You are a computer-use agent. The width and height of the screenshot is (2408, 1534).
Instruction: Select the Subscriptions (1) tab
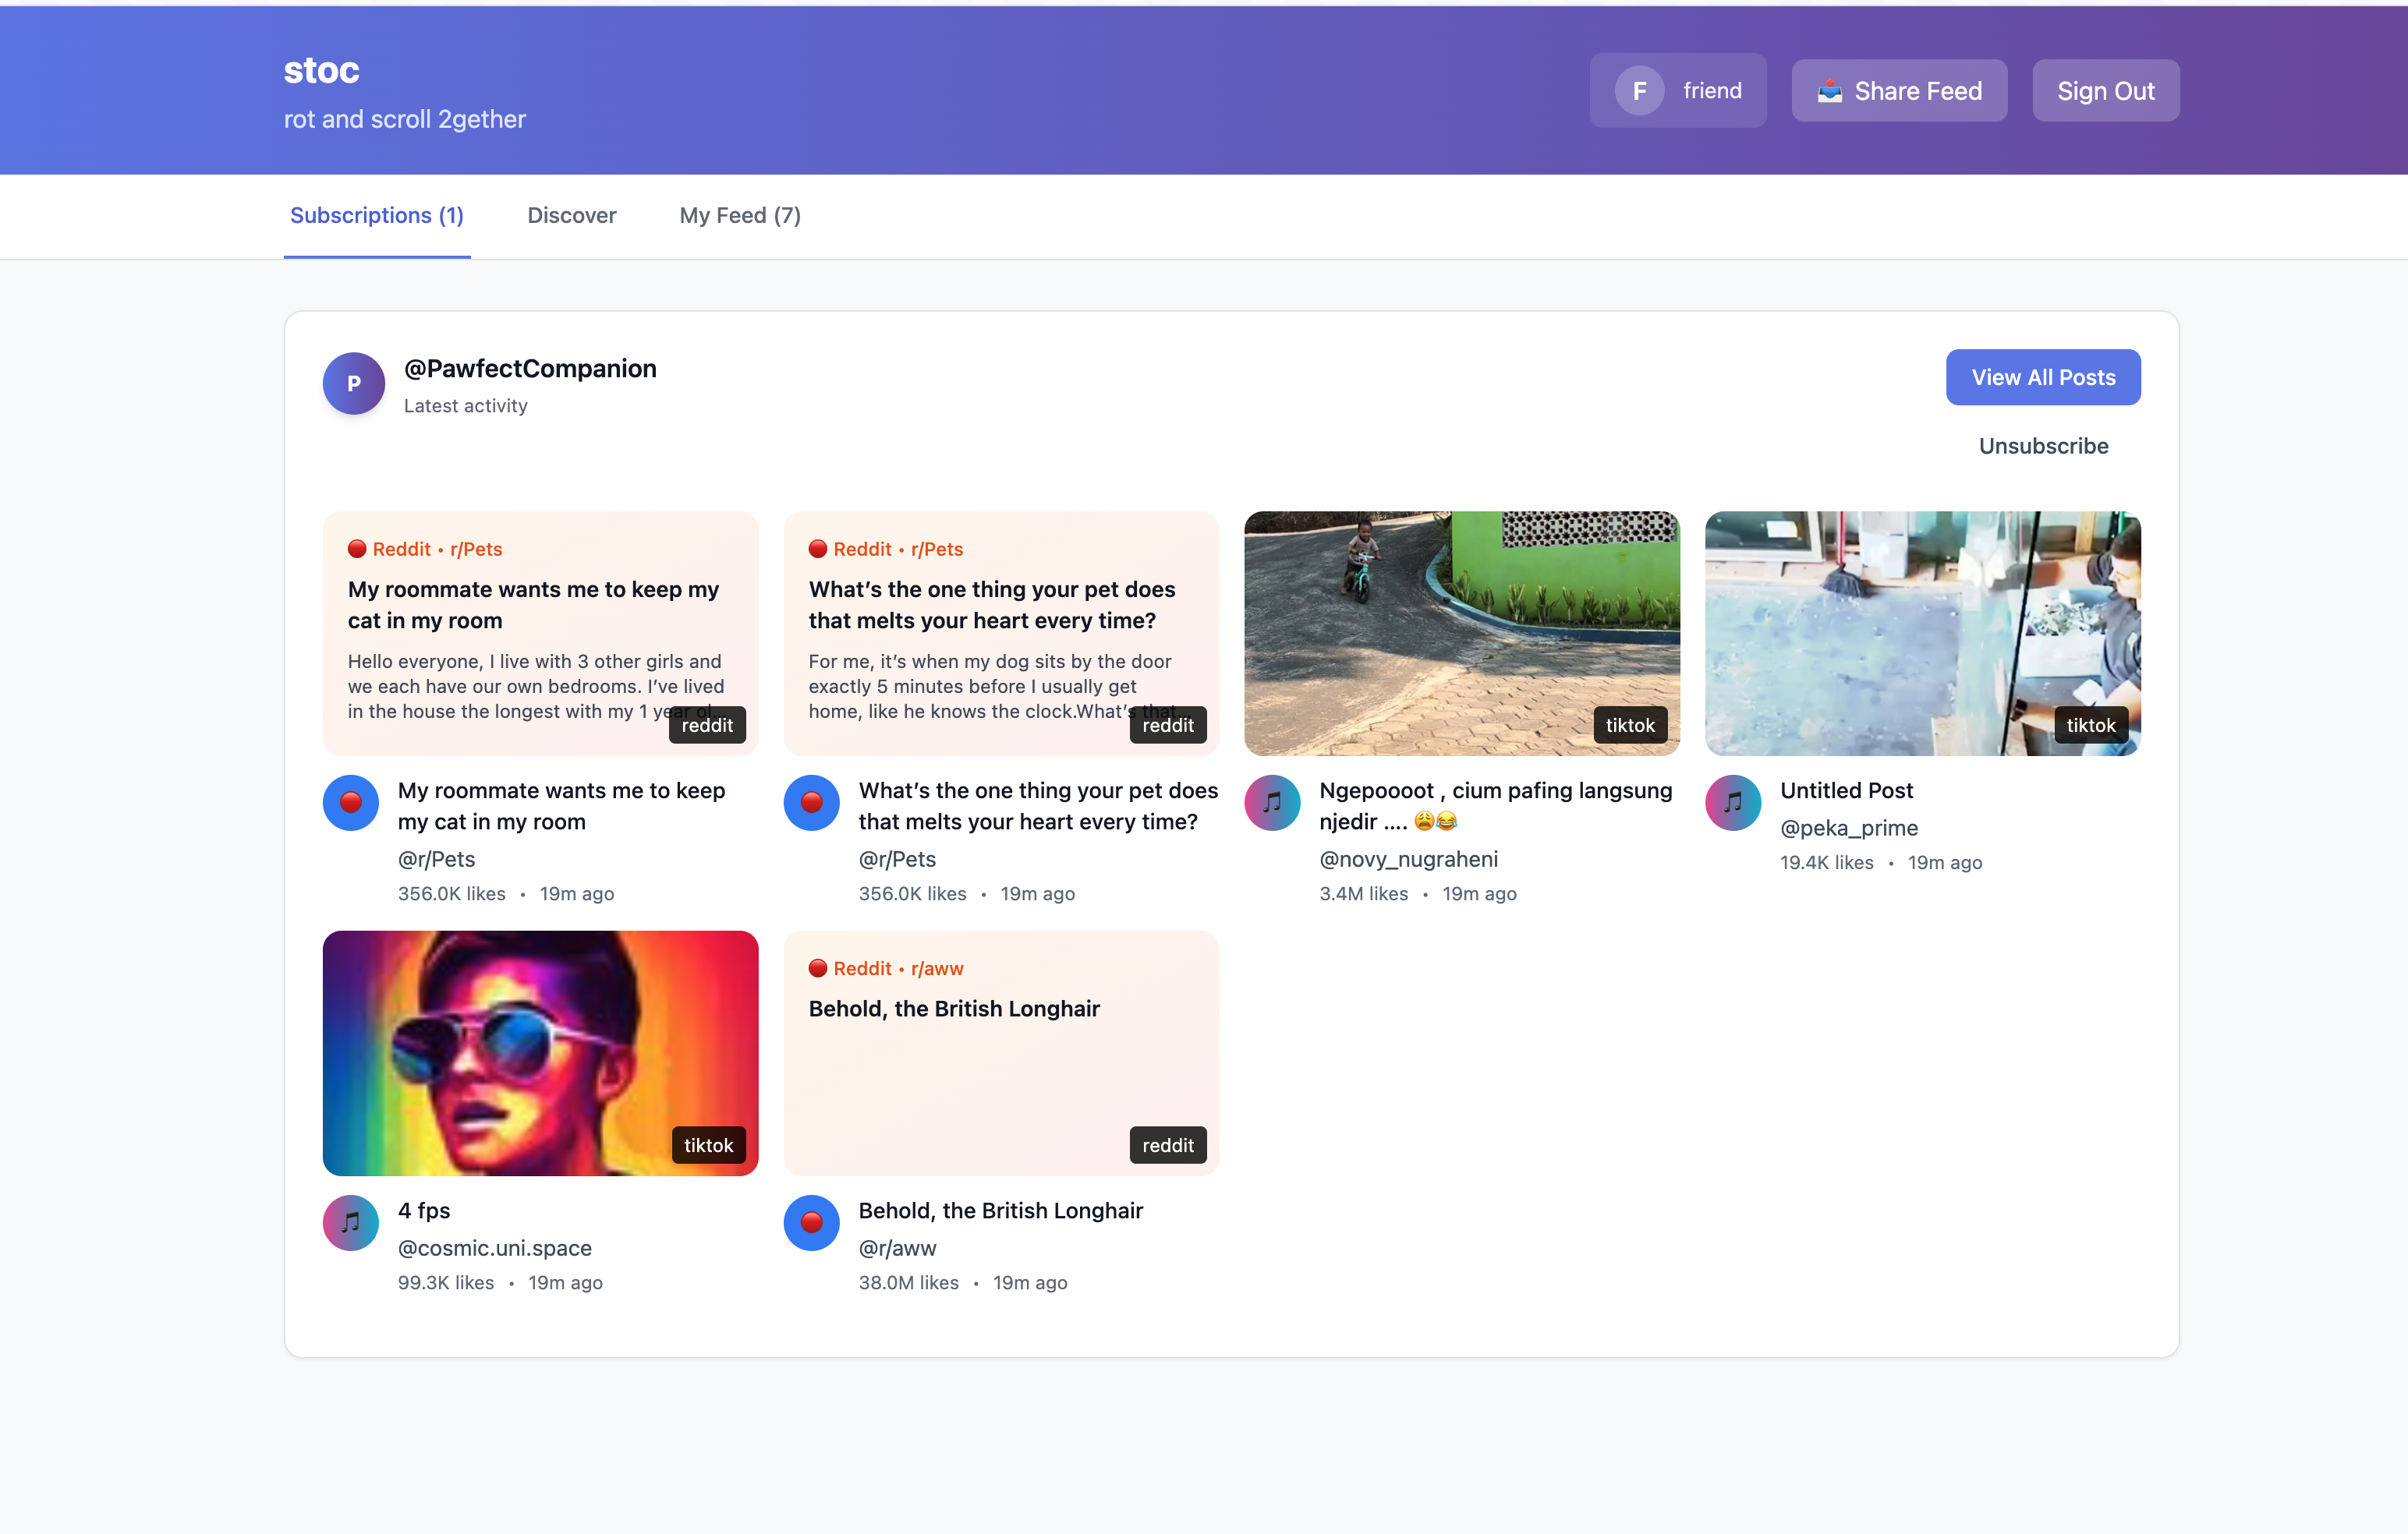376,215
